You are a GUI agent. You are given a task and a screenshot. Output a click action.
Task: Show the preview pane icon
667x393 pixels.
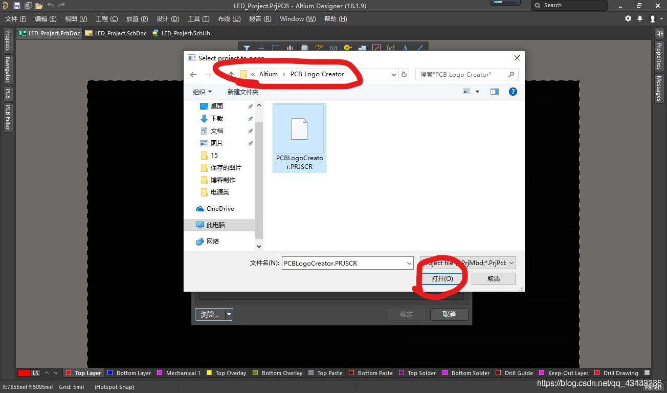point(494,92)
